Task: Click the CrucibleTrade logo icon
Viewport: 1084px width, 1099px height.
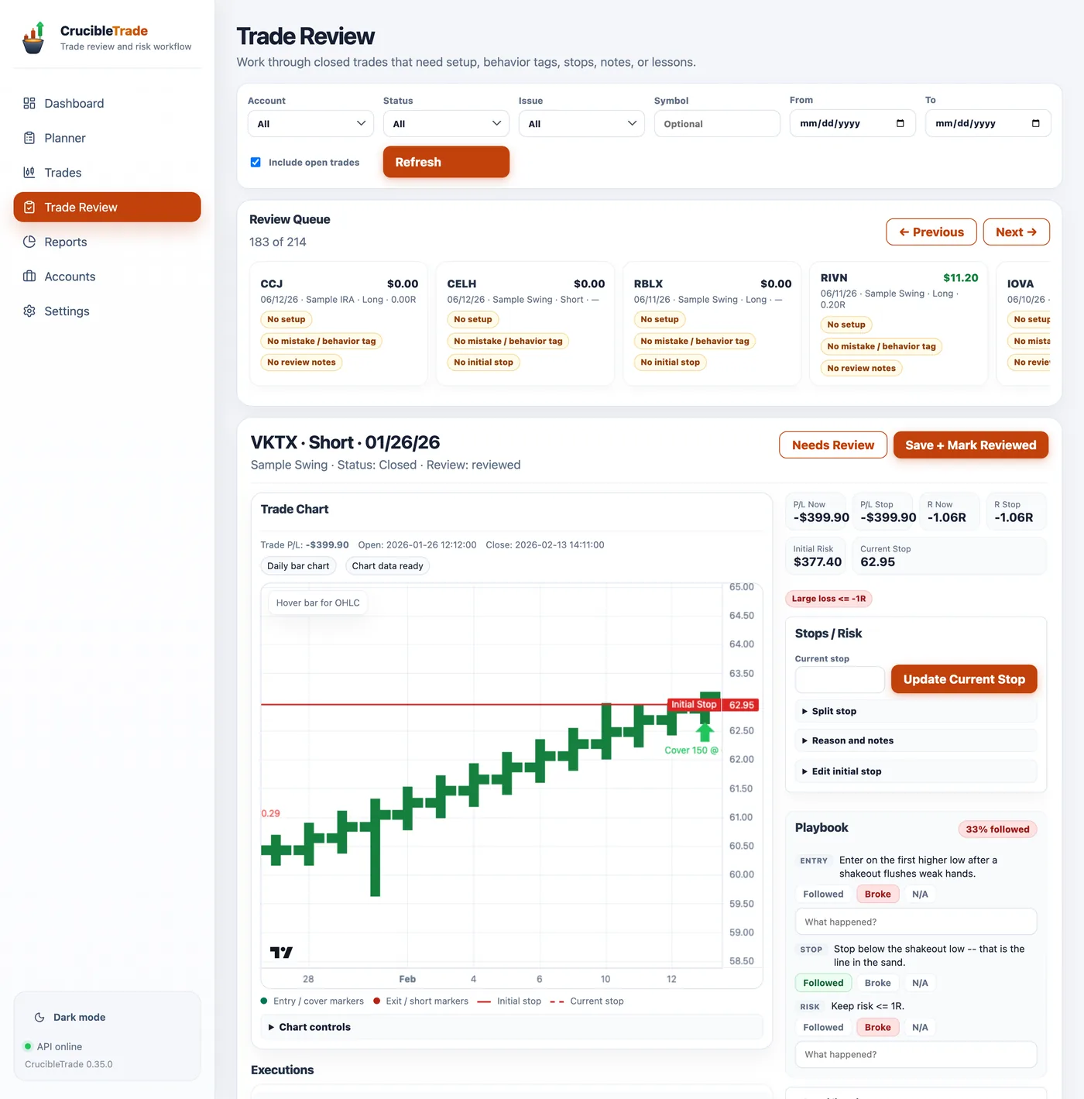Action: click(33, 37)
